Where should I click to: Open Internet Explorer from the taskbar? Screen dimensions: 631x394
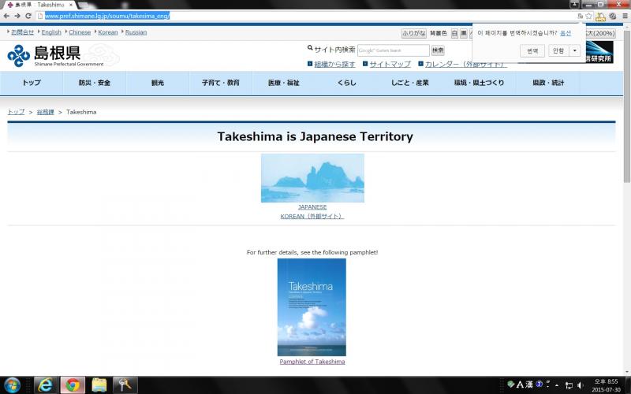point(46,385)
